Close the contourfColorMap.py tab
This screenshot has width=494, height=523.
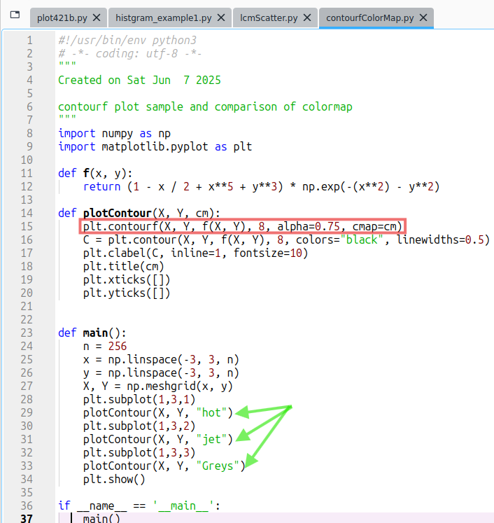(x=423, y=18)
